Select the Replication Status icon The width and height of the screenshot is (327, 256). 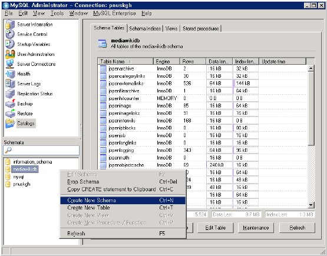(x=10, y=94)
